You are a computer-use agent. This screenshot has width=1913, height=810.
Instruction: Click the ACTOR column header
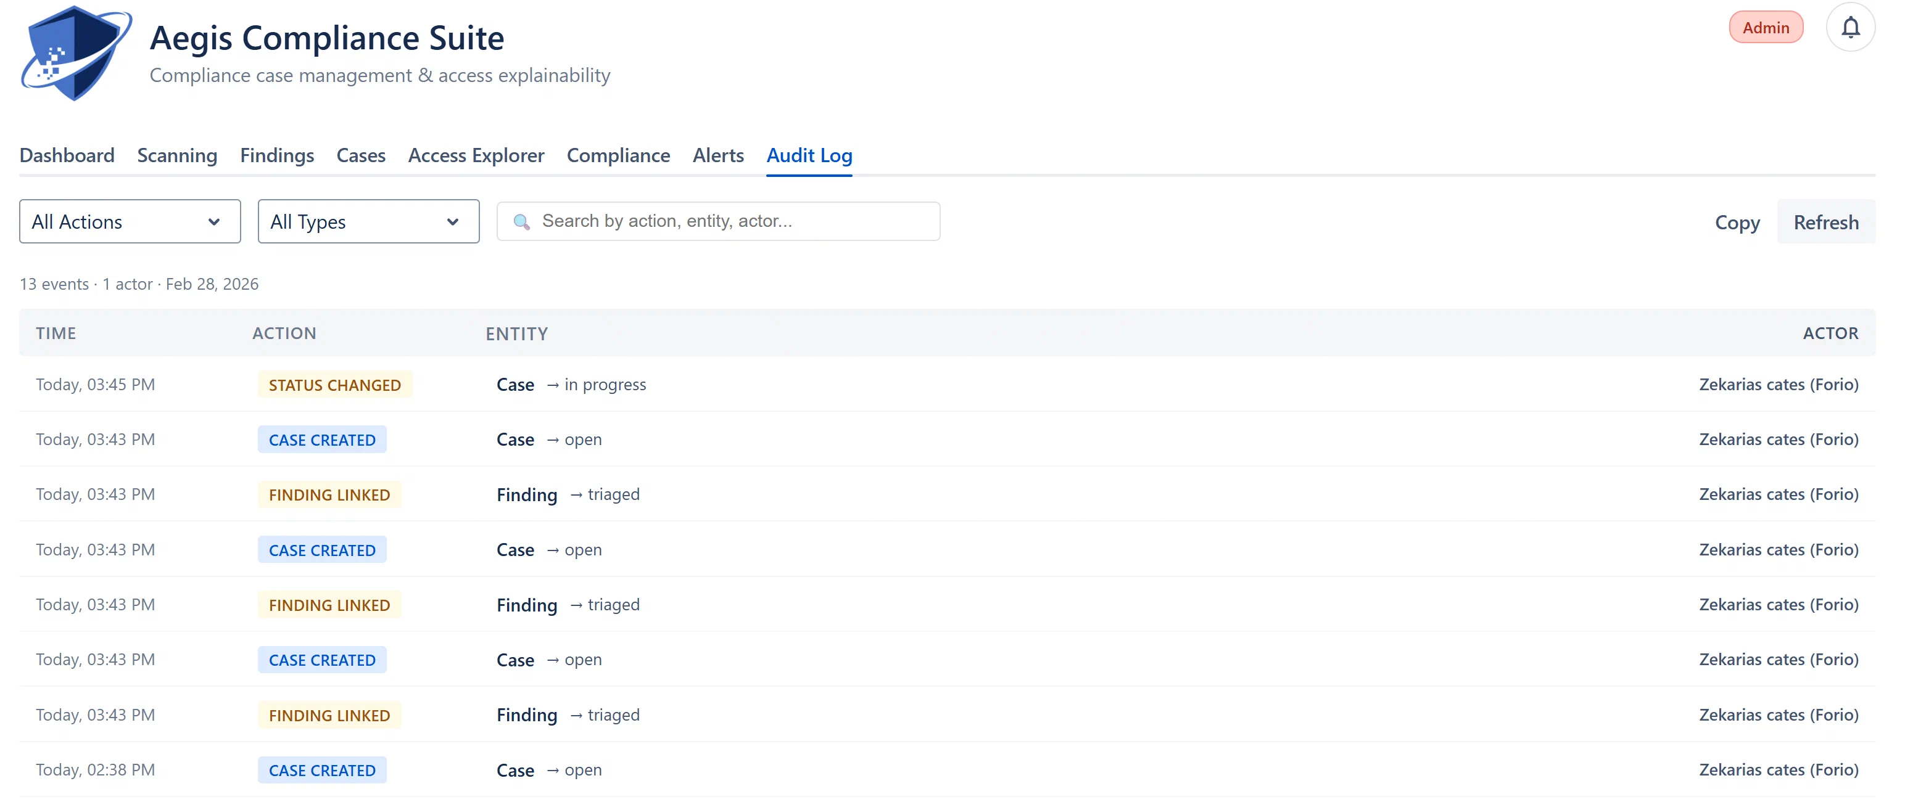(1830, 333)
